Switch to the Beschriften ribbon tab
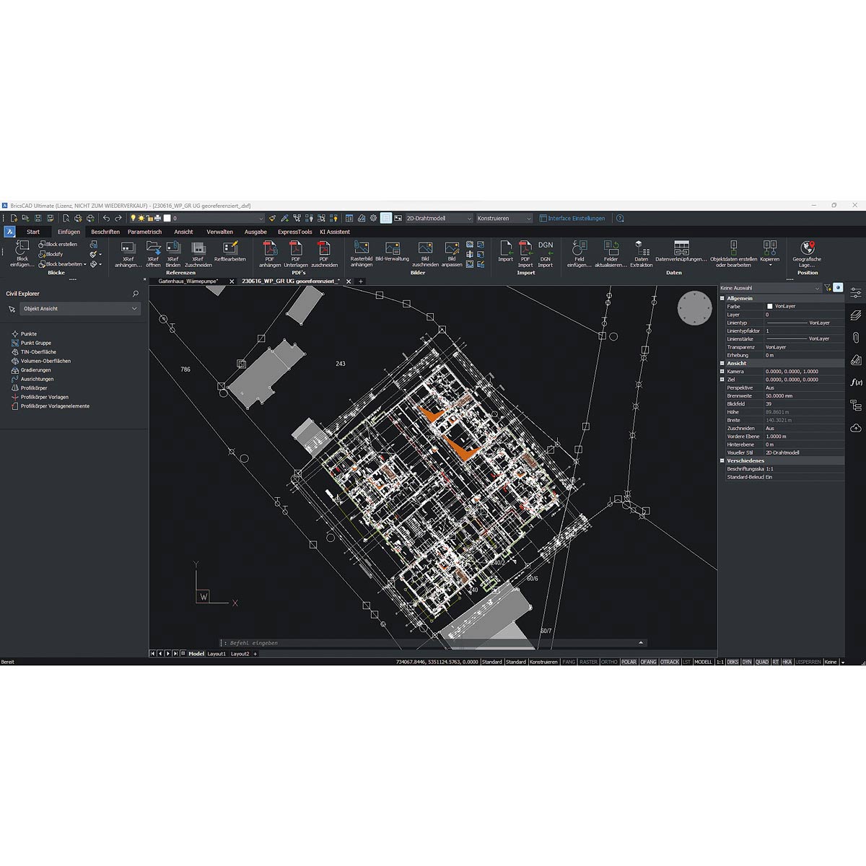 (x=105, y=232)
